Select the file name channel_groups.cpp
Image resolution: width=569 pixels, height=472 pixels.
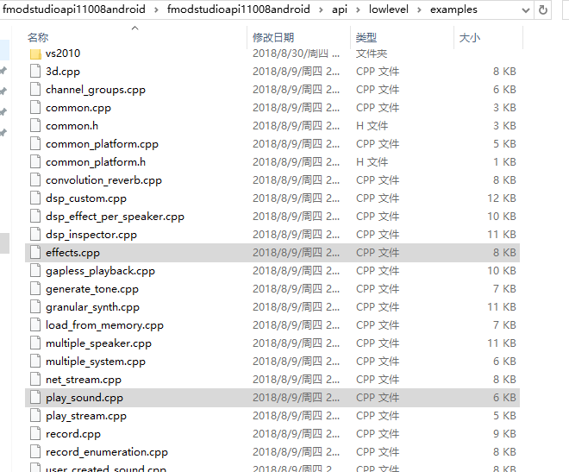point(96,90)
